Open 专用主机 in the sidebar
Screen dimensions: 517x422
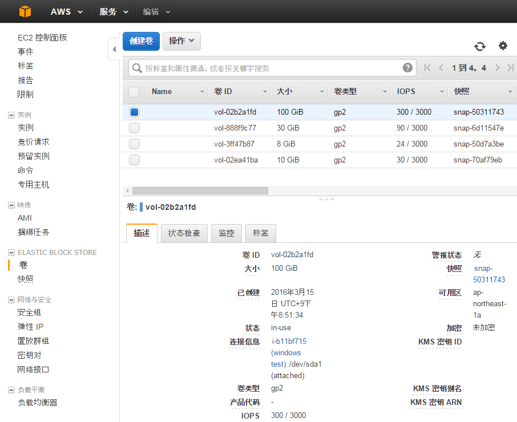click(x=33, y=185)
